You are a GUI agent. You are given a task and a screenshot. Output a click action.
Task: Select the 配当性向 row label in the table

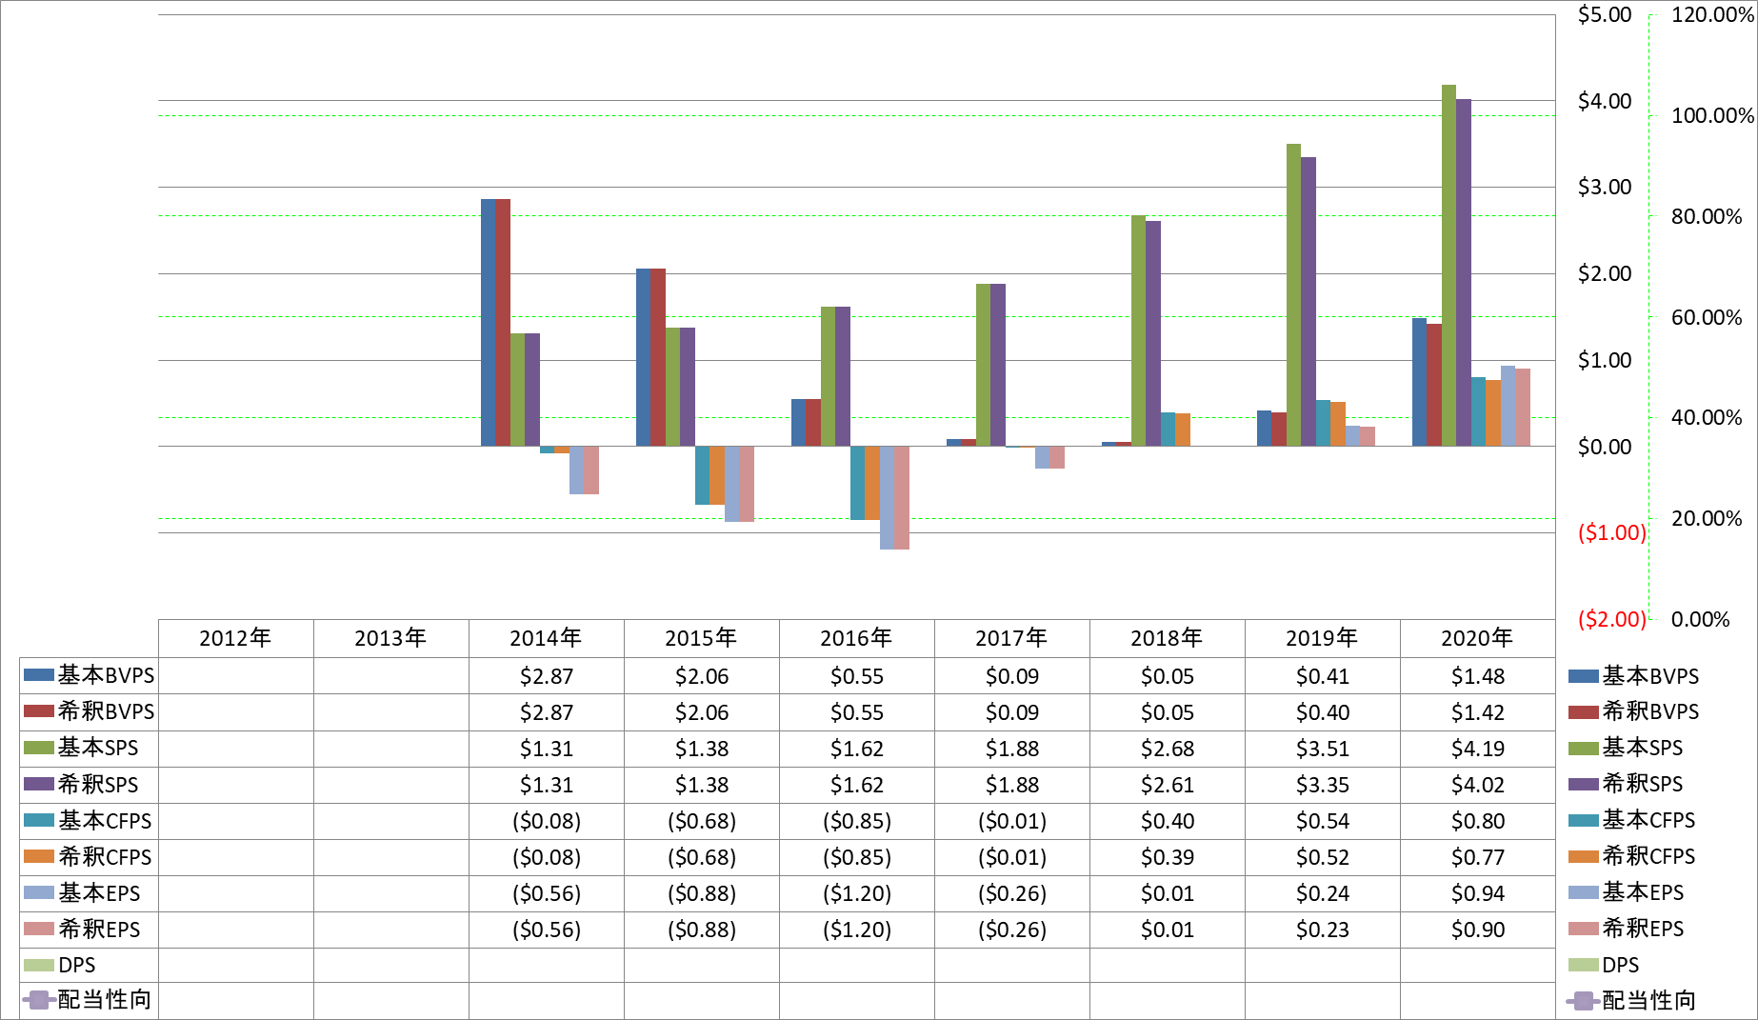(105, 1000)
